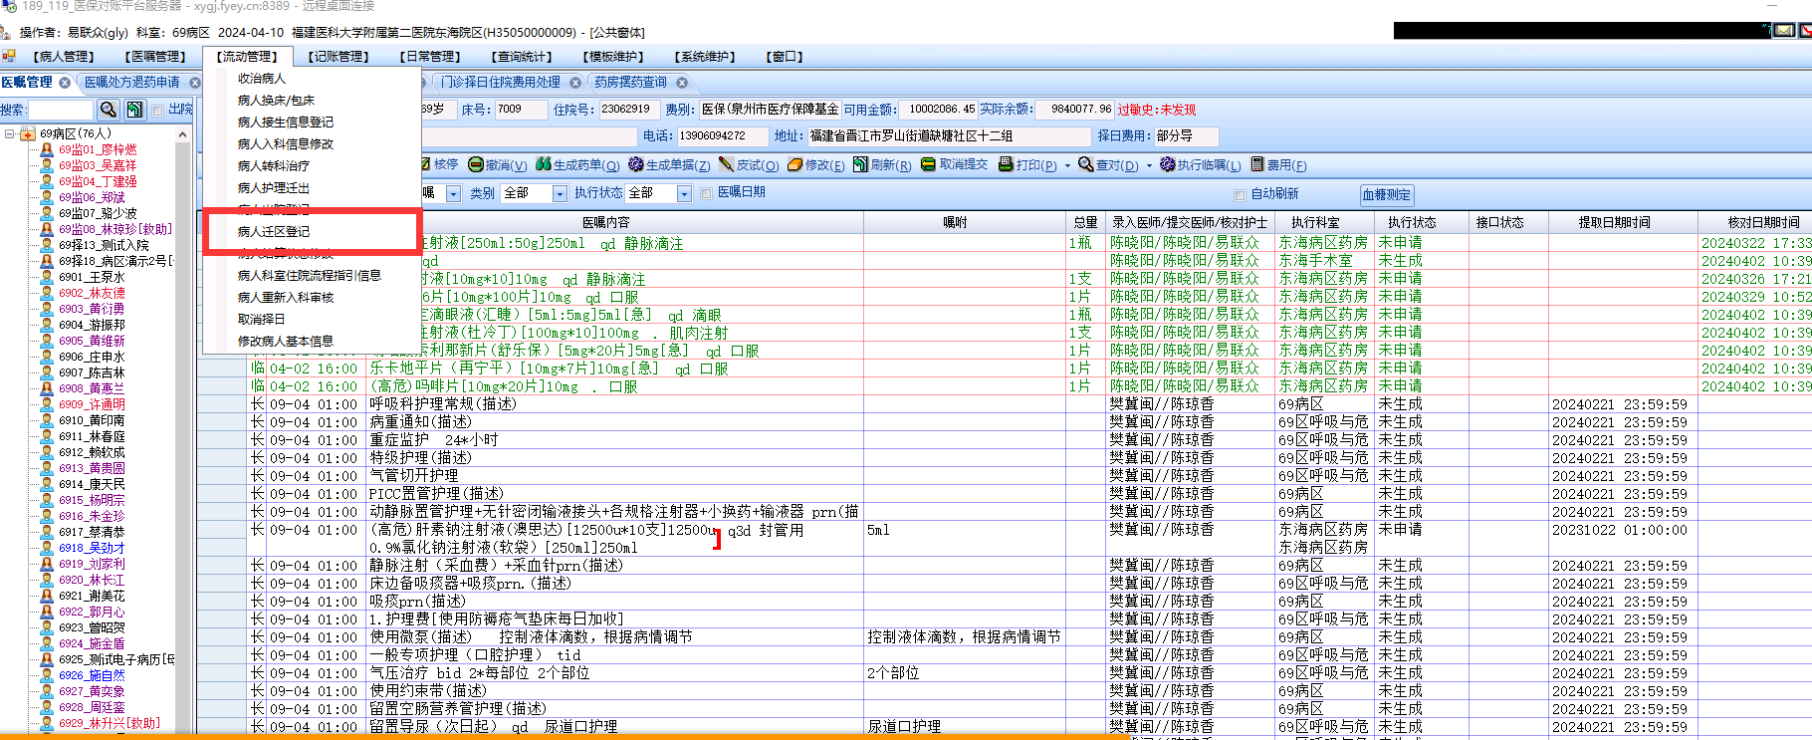Viewport: 1812px width, 740px height.
Task: Close the 医嘱处方退药申请 tab
Action: pyautogui.click(x=195, y=83)
